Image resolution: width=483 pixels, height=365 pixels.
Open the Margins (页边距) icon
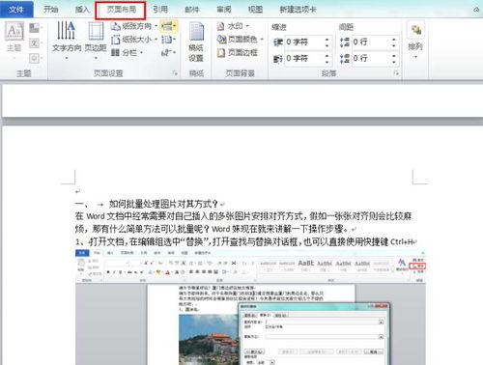[96, 39]
